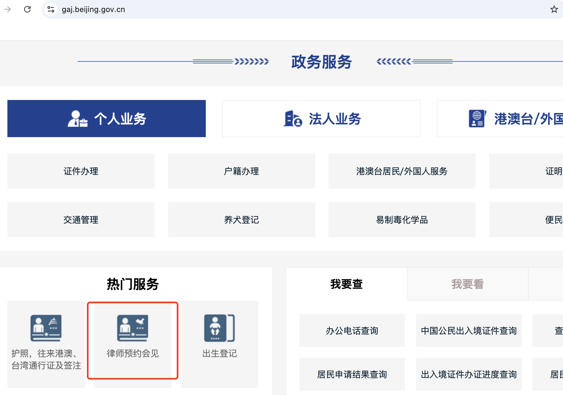563x395 pixels.
Task: Click the browser forward arrow
Action: pos(8,9)
